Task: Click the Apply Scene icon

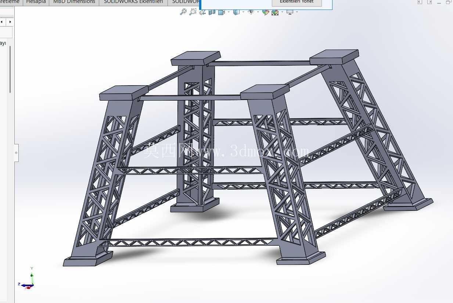Action: pyautogui.click(x=275, y=12)
